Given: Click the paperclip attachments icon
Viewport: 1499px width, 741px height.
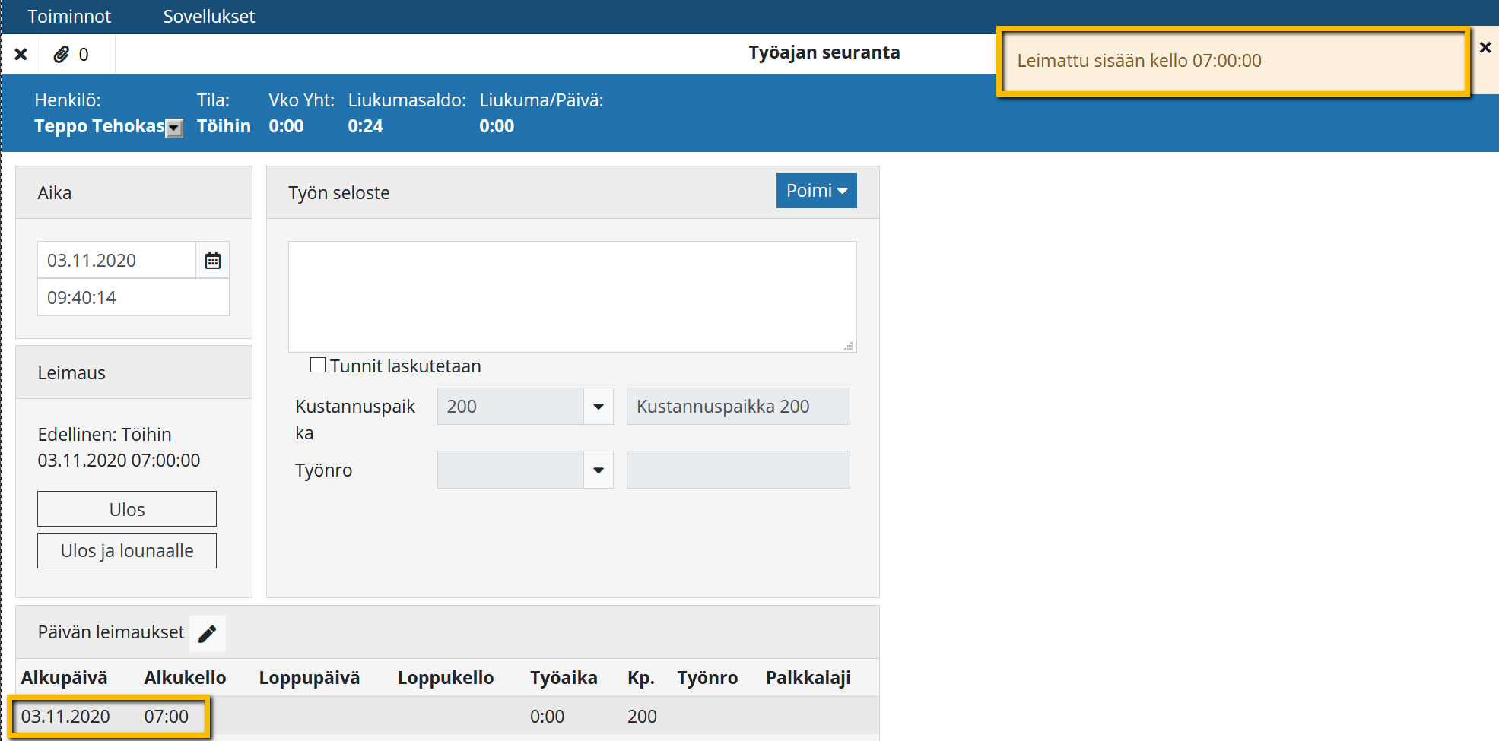Looking at the screenshot, I should 62,55.
